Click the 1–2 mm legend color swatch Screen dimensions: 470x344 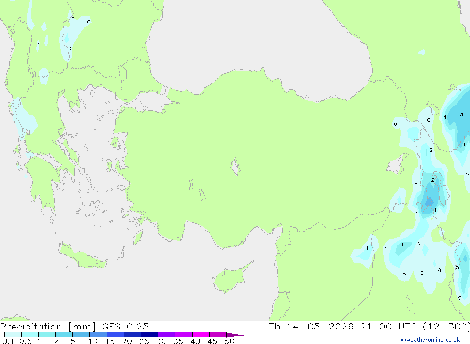click(47, 335)
